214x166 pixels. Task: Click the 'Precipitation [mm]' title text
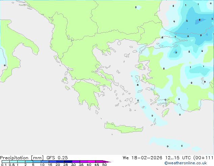click(22, 158)
